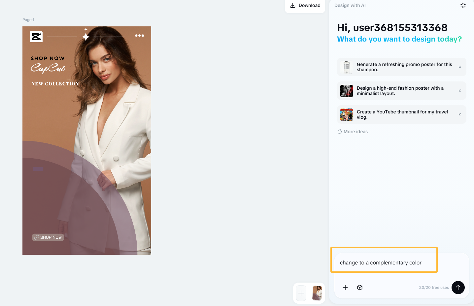This screenshot has height=306, width=474.
Task: Click the CapCut logo on the poster
Action: 36,37
